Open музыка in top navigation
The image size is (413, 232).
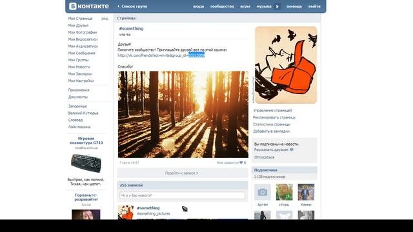pyautogui.click(x=264, y=6)
